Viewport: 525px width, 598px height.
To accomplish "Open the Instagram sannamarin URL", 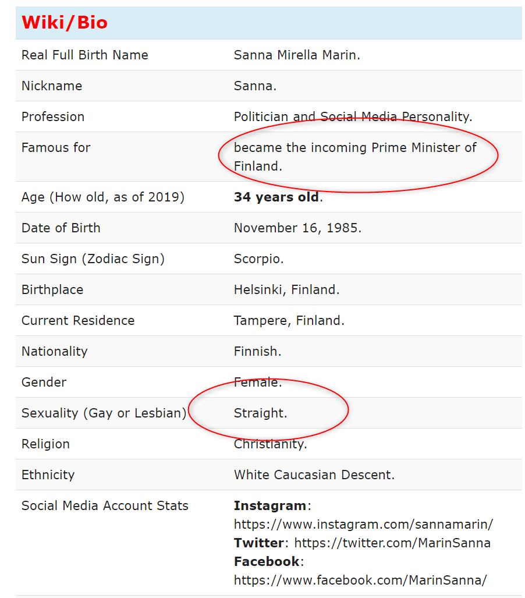I will [363, 524].
